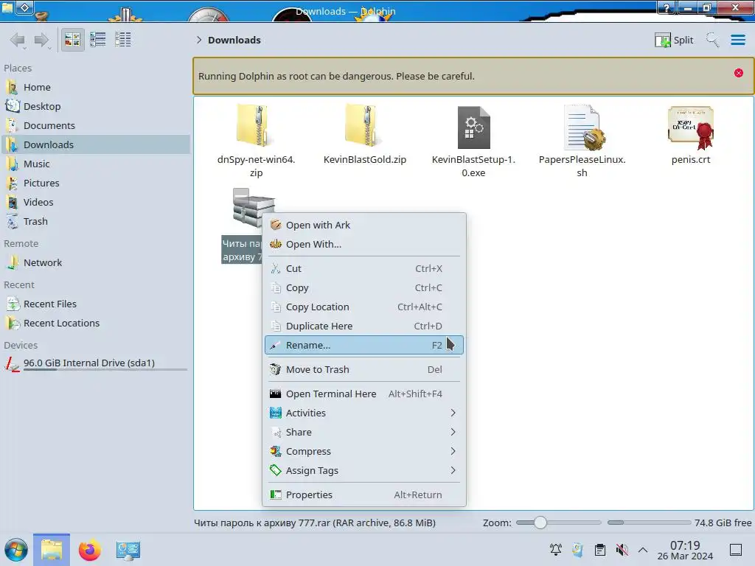
Task: Expand the breadcrumb arrow before Downloads
Action: click(199, 40)
